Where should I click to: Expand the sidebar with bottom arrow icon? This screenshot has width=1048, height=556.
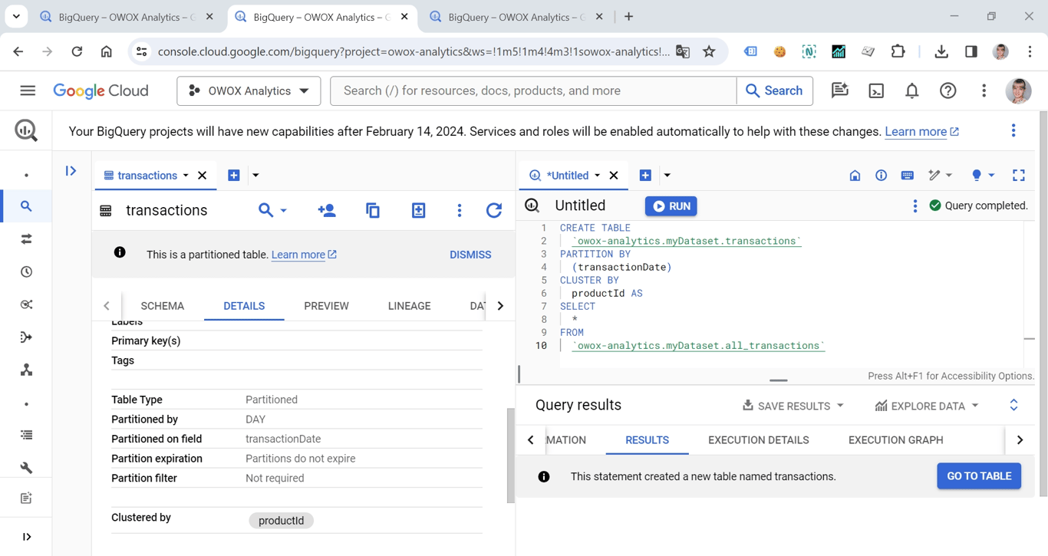point(26,537)
